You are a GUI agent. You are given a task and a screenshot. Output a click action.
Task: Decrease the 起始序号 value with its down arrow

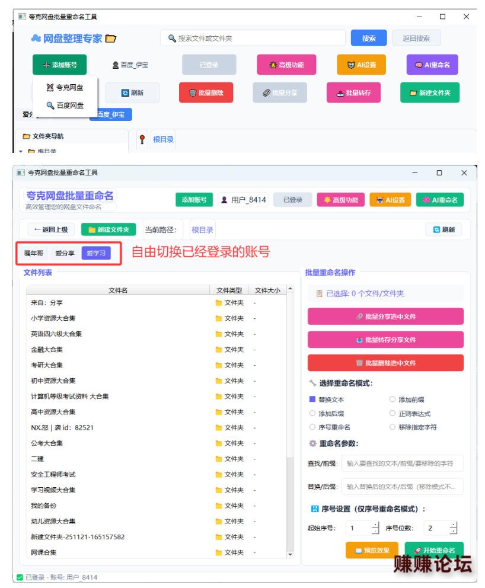pos(375,531)
